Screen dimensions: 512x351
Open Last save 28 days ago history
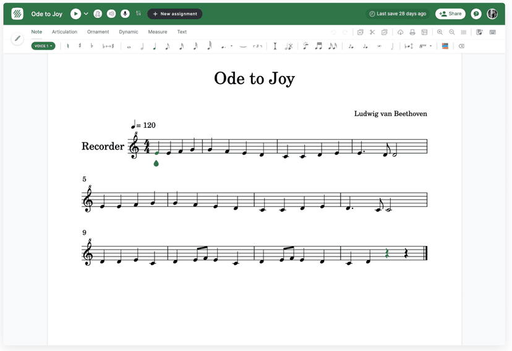(398, 14)
